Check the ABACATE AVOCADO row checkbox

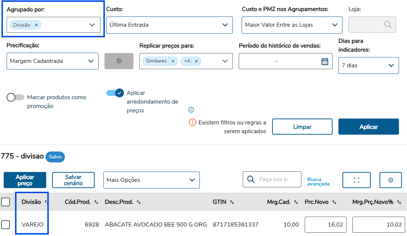5,224
